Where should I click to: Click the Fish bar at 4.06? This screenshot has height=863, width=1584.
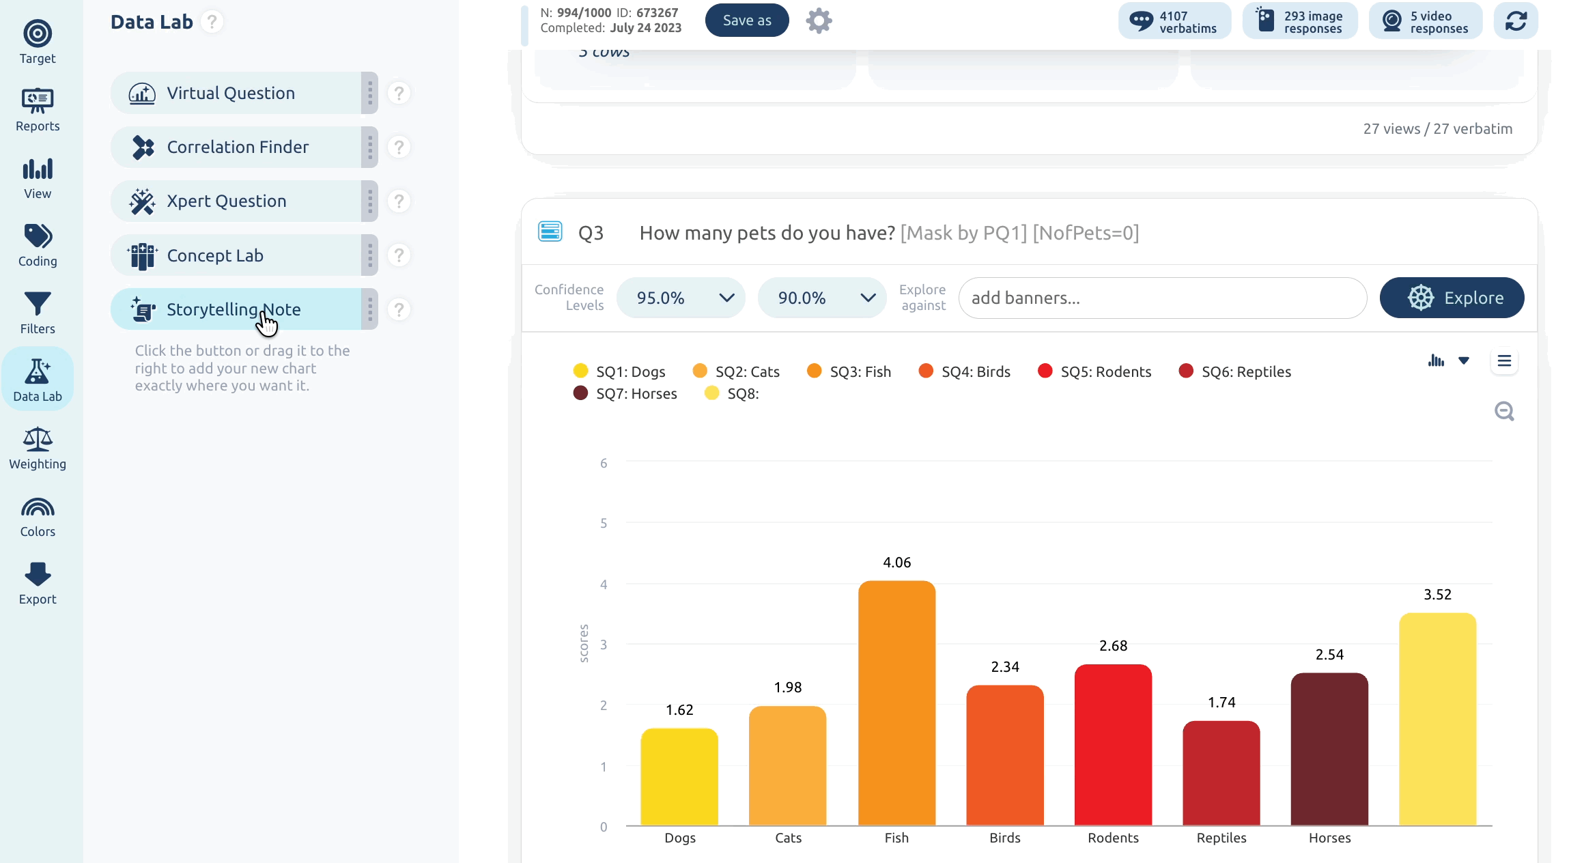[896, 703]
